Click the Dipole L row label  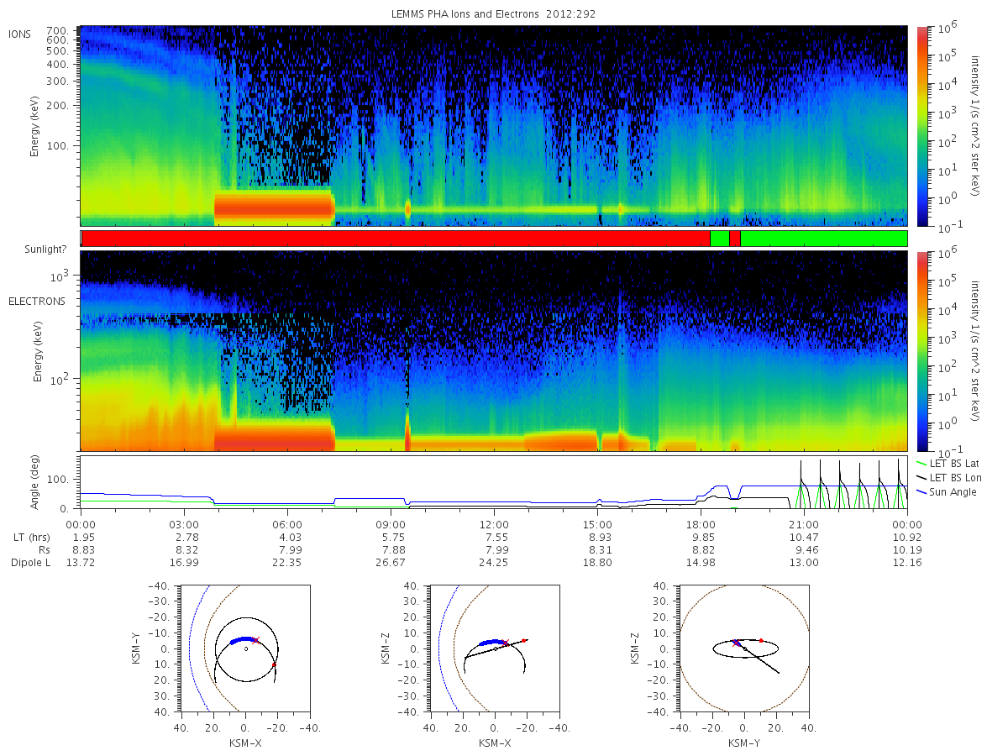(x=30, y=562)
